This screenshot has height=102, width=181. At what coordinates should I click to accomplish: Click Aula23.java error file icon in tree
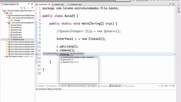pos(11,35)
